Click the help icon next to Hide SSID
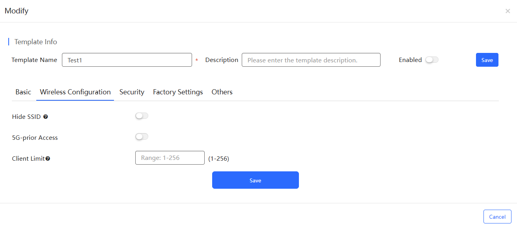517x229 pixels. tap(45, 117)
